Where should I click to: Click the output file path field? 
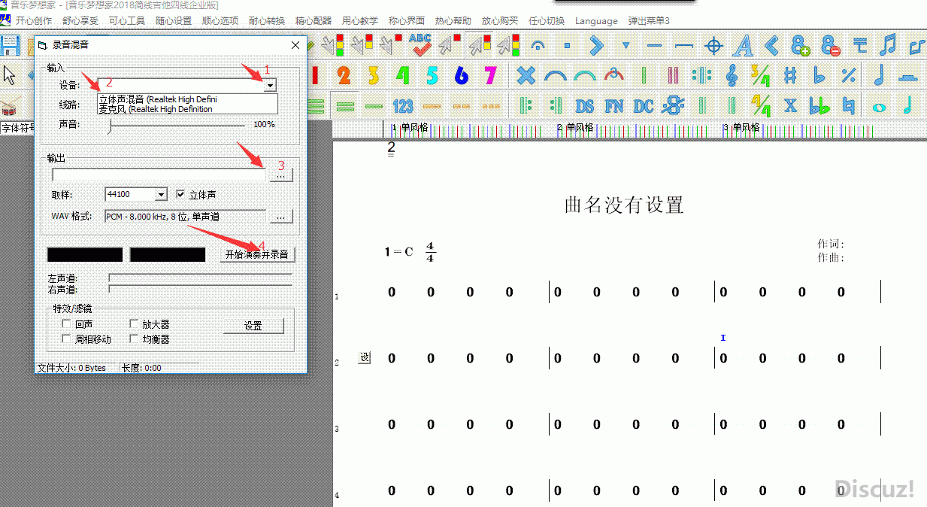[x=159, y=175]
